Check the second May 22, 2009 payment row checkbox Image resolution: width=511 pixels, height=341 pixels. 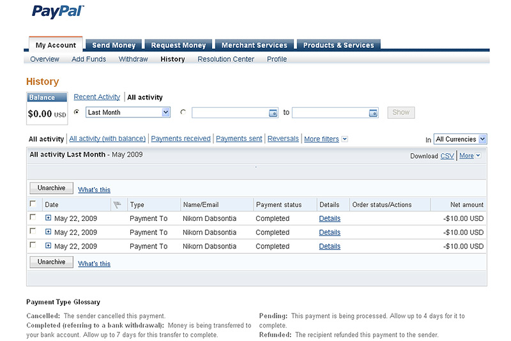click(x=33, y=231)
